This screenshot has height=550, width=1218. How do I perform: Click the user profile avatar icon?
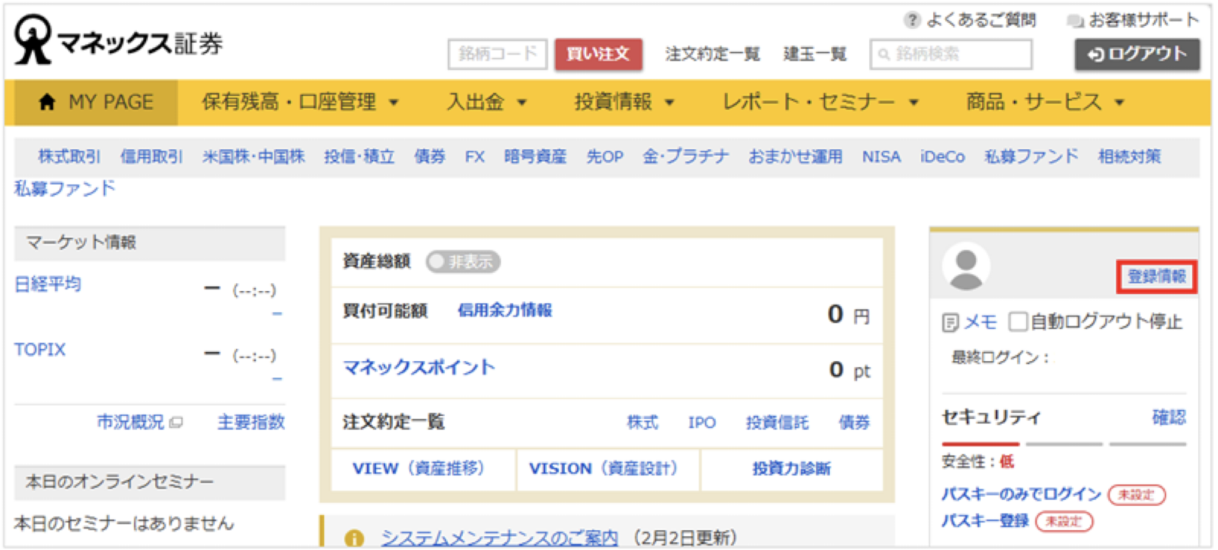pos(966,266)
